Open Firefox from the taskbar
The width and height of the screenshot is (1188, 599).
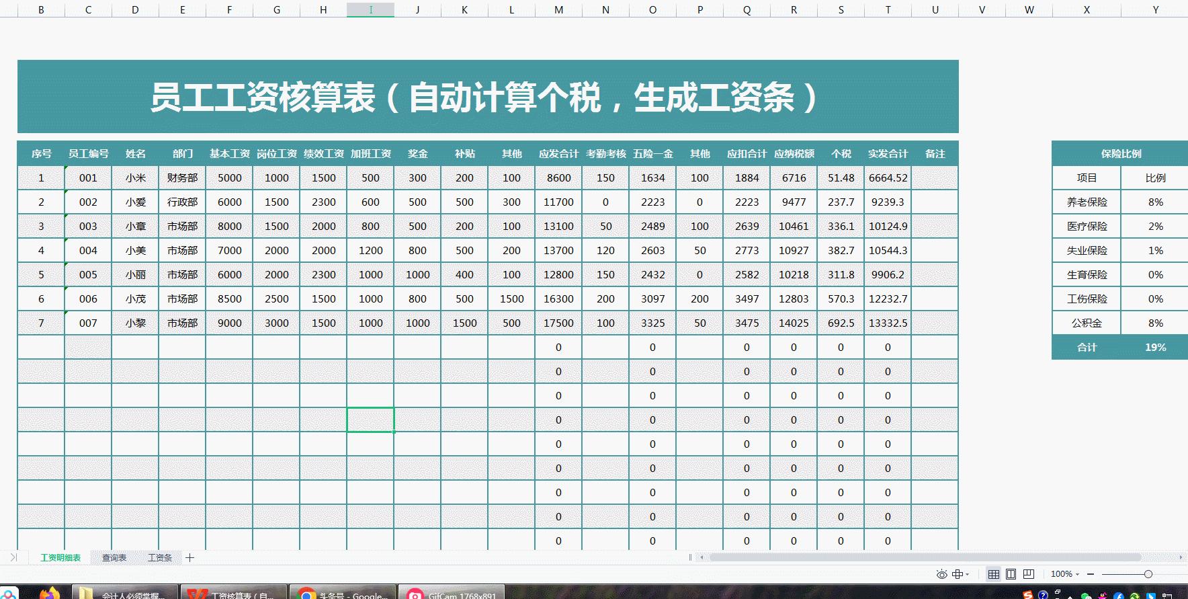tap(49, 594)
